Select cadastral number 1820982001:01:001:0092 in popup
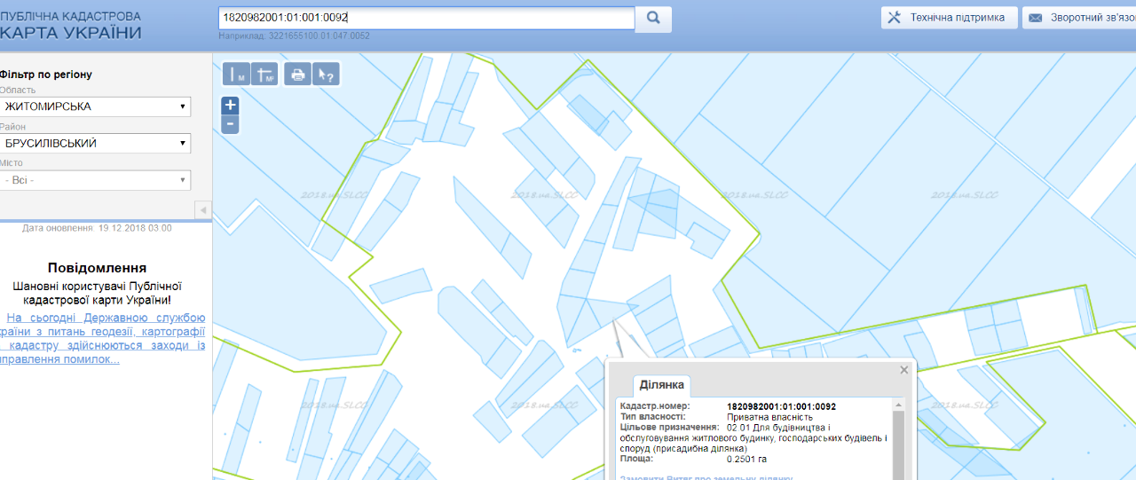Screen dimensions: 1136x480 pos(781,406)
